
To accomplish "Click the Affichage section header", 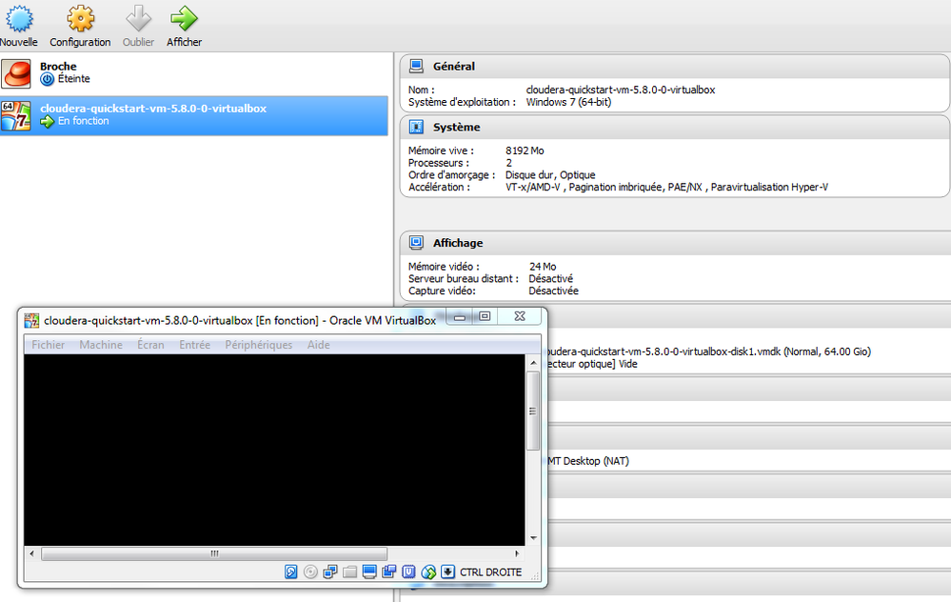I will pyautogui.click(x=674, y=243).
